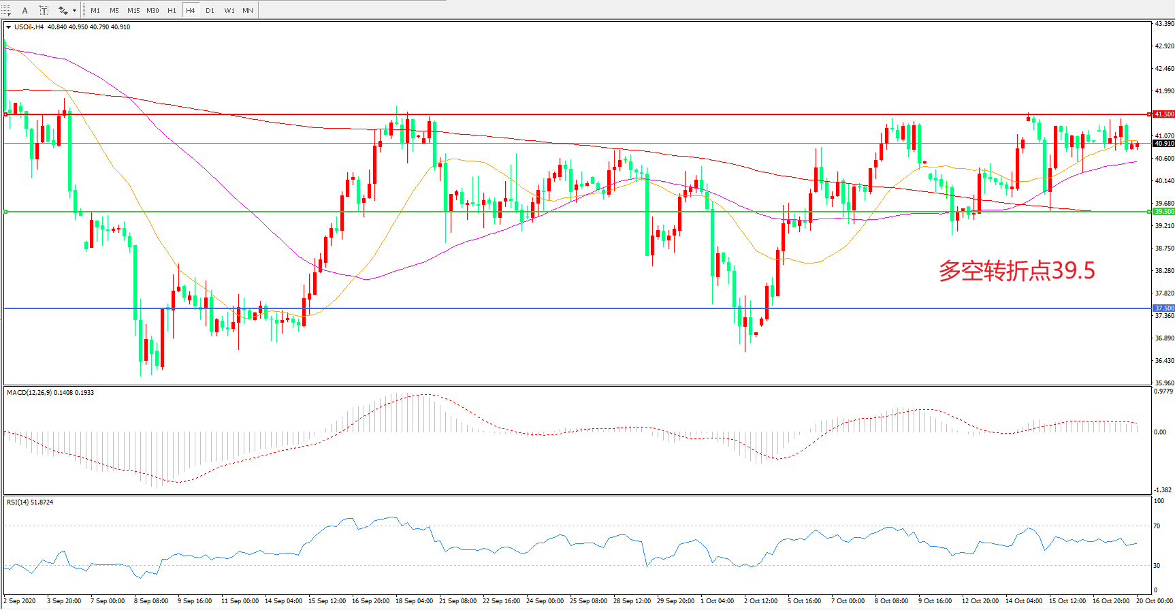Switch chart to M15 timeframe
The width and height of the screenshot is (1175, 610).
133,10
